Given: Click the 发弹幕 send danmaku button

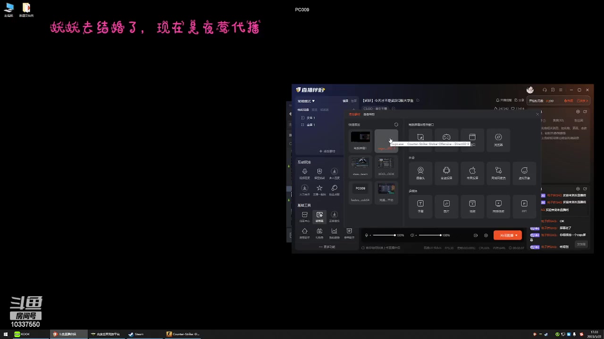Looking at the screenshot, I should pos(581,244).
